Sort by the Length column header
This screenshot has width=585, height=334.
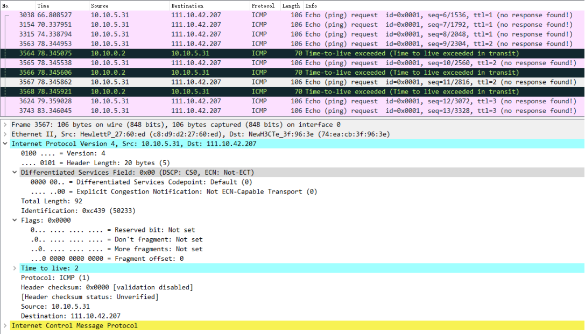pyautogui.click(x=291, y=5)
